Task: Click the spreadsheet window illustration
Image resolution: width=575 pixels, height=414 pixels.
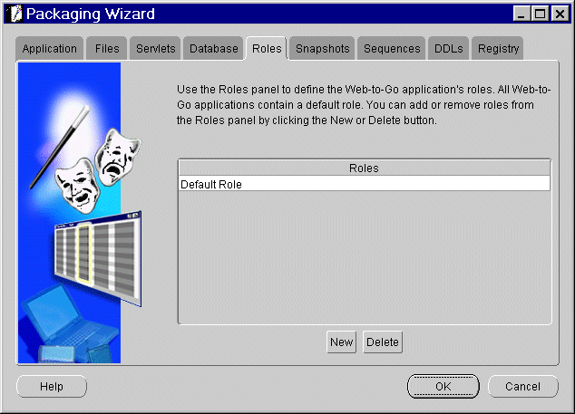Action: pyautogui.click(x=98, y=258)
